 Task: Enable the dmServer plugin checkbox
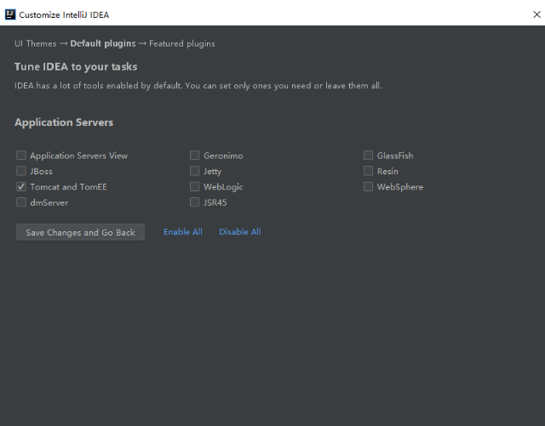click(21, 202)
